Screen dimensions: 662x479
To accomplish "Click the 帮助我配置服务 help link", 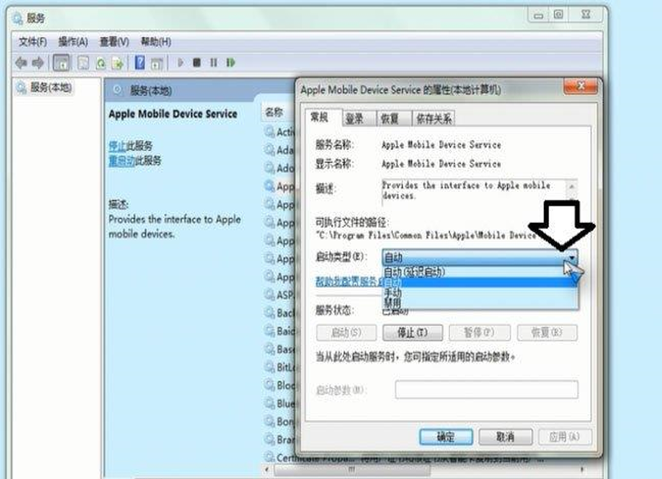I will (x=350, y=282).
